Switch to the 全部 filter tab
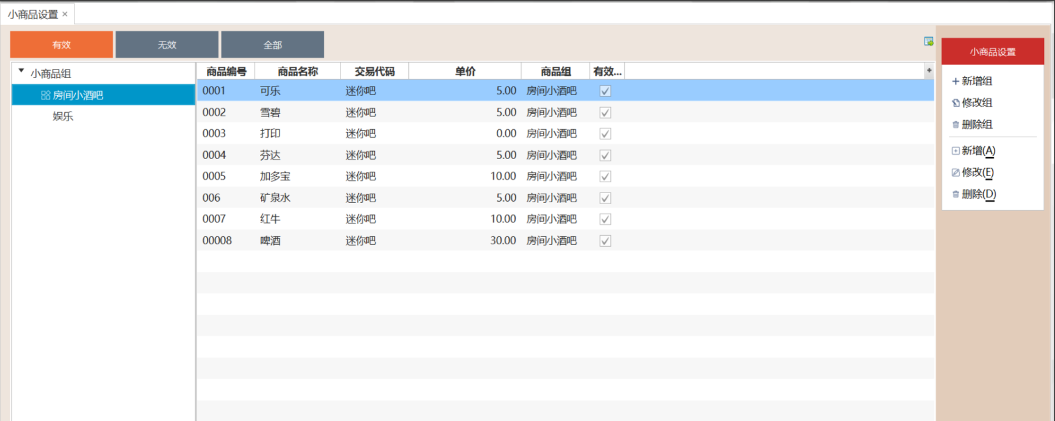This screenshot has width=1055, height=421. click(x=272, y=44)
